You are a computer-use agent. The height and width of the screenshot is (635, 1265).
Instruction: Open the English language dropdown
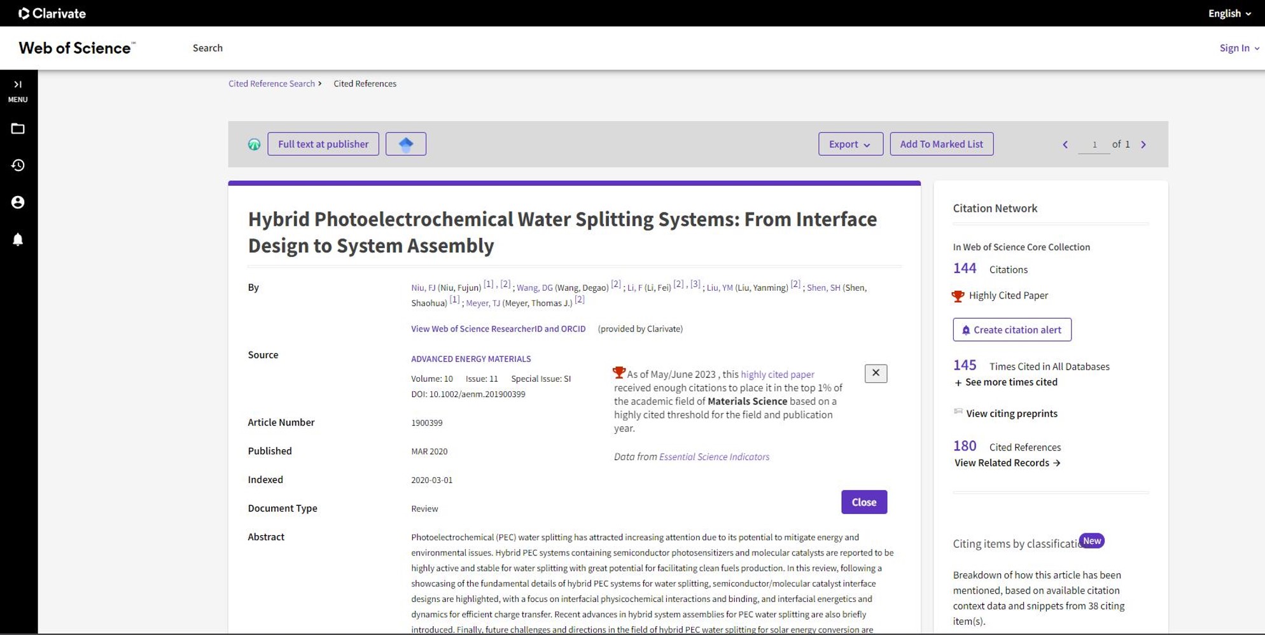tap(1229, 13)
